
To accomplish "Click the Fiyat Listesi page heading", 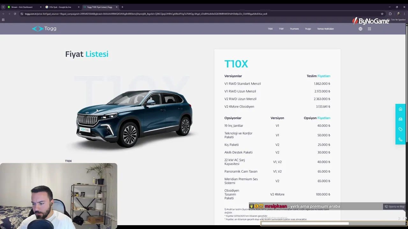I will tap(87, 54).
